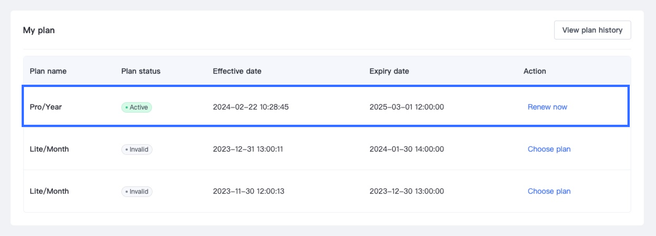Click Choose plan for plan expiring 2024-01-30
Viewport: 656px width, 236px height.
tap(549, 149)
